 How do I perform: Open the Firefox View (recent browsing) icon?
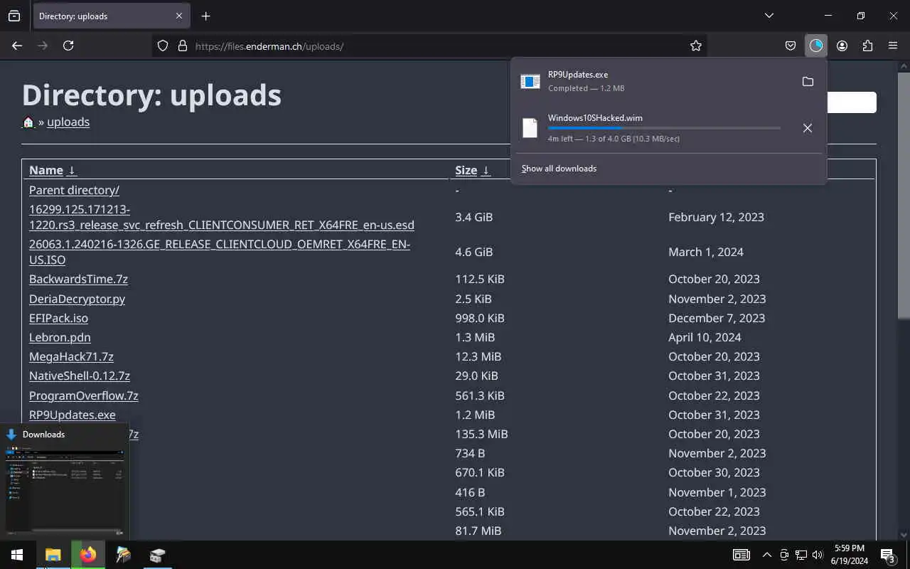(14, 16)
